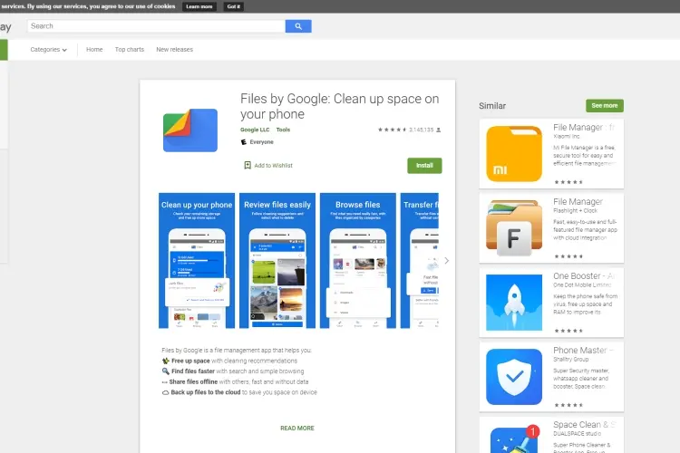This screenshot has height=453, width=680.
Task: Open the Transfer files screenshot
Action: (x=420, y=260)
